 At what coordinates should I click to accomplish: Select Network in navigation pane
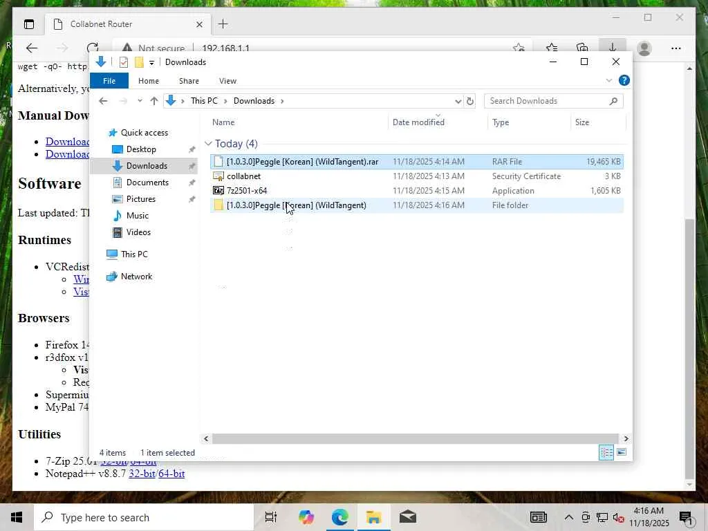[x=136, y=277]
